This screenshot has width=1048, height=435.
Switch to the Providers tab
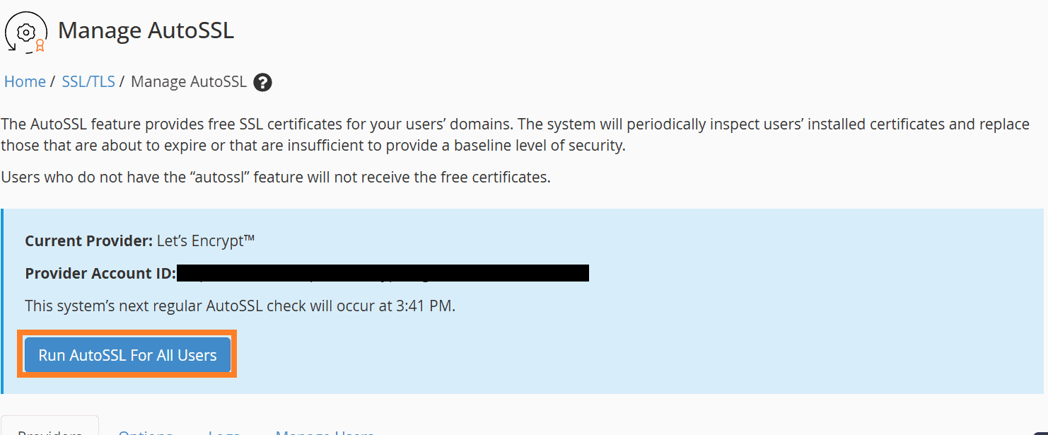[50, 430]
